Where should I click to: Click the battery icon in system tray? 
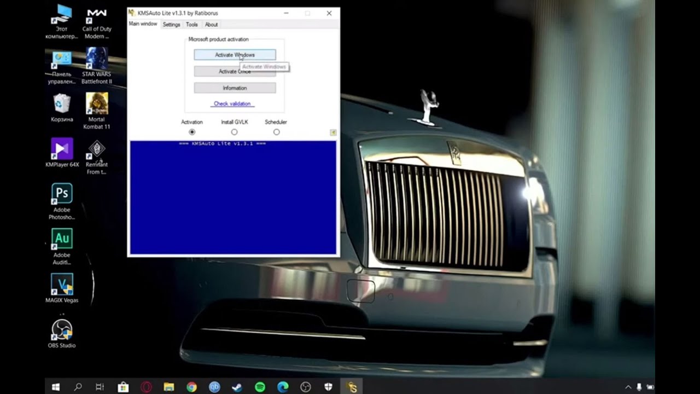[x=650, y=387]
